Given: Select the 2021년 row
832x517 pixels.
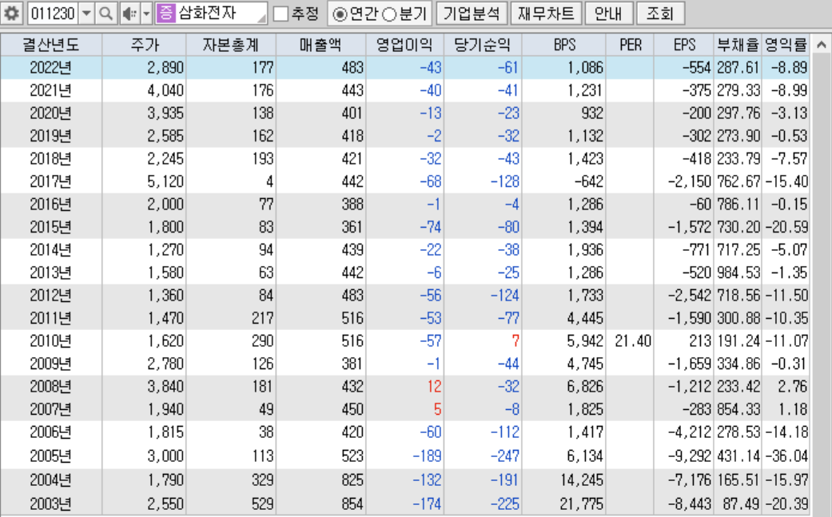Looking at the screenshot, I should pyautogui.click(x=405, y=90).
